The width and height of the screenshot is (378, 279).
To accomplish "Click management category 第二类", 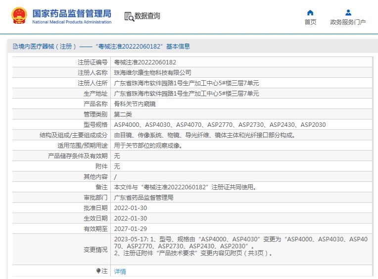I will coord(123,114).
